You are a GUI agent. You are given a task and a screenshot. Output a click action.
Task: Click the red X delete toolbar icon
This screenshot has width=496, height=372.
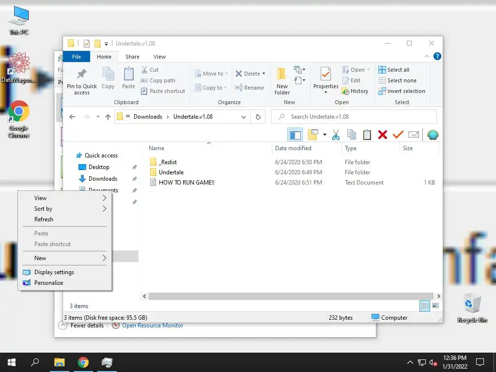(383, 135)
